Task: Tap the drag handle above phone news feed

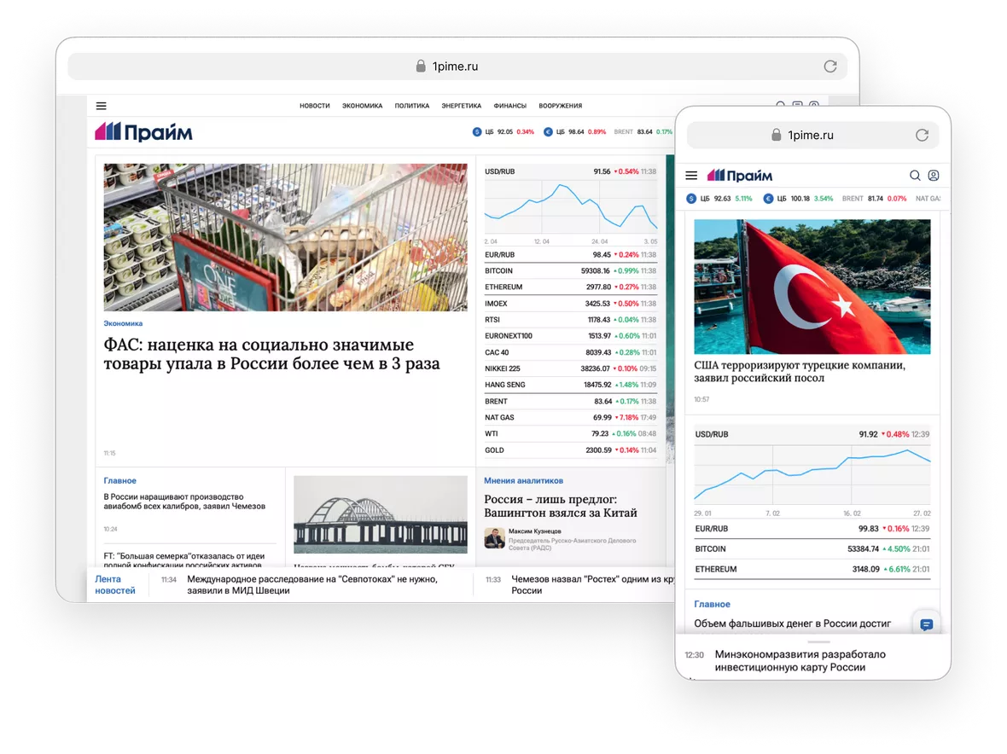Action: 818,641
